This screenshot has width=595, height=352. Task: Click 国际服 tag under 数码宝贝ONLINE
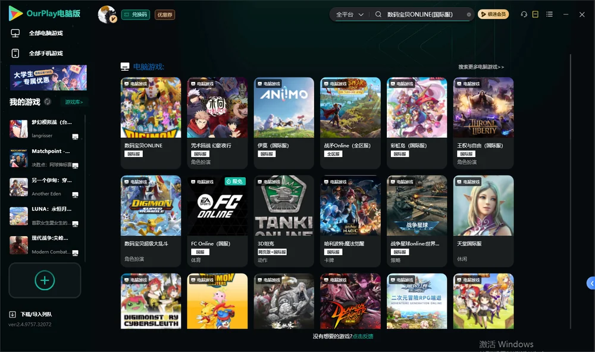[x=133, y=154]
